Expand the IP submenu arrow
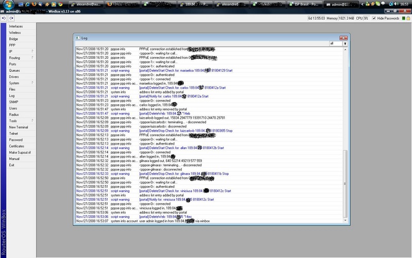 (32, 51)
